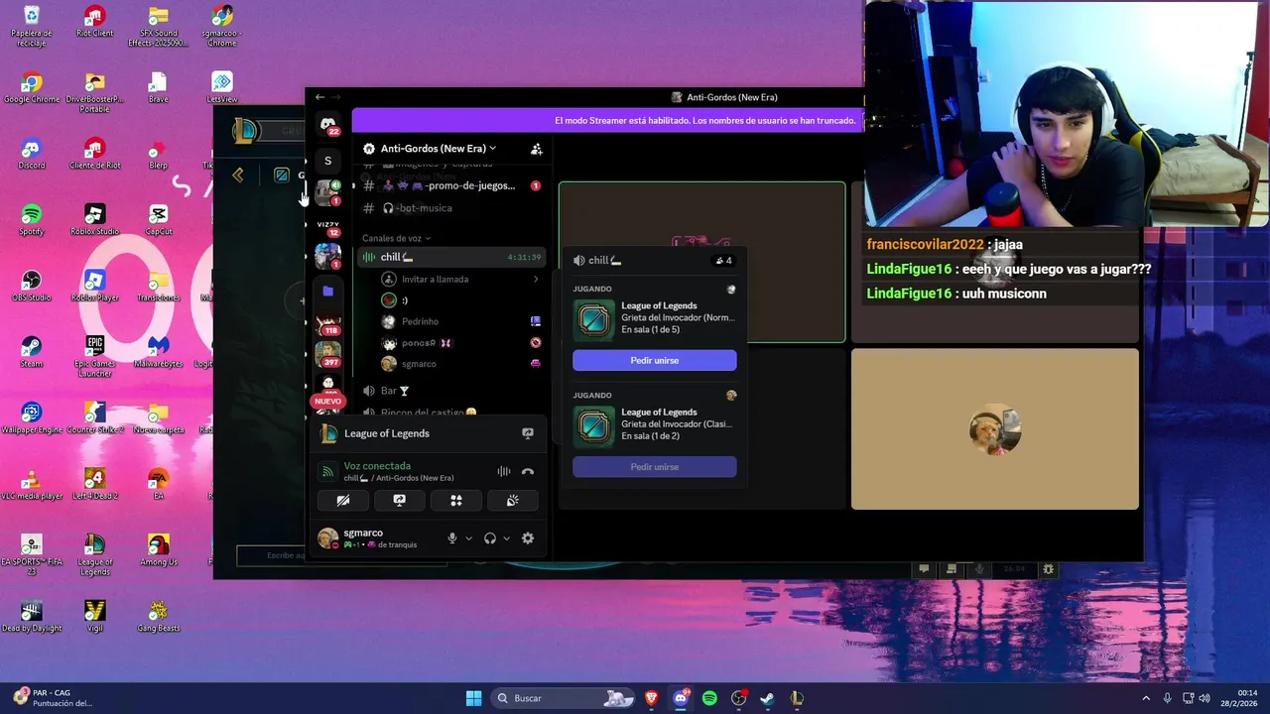
Task: Open Brave browser from taskbar
Action: [651, 698]
